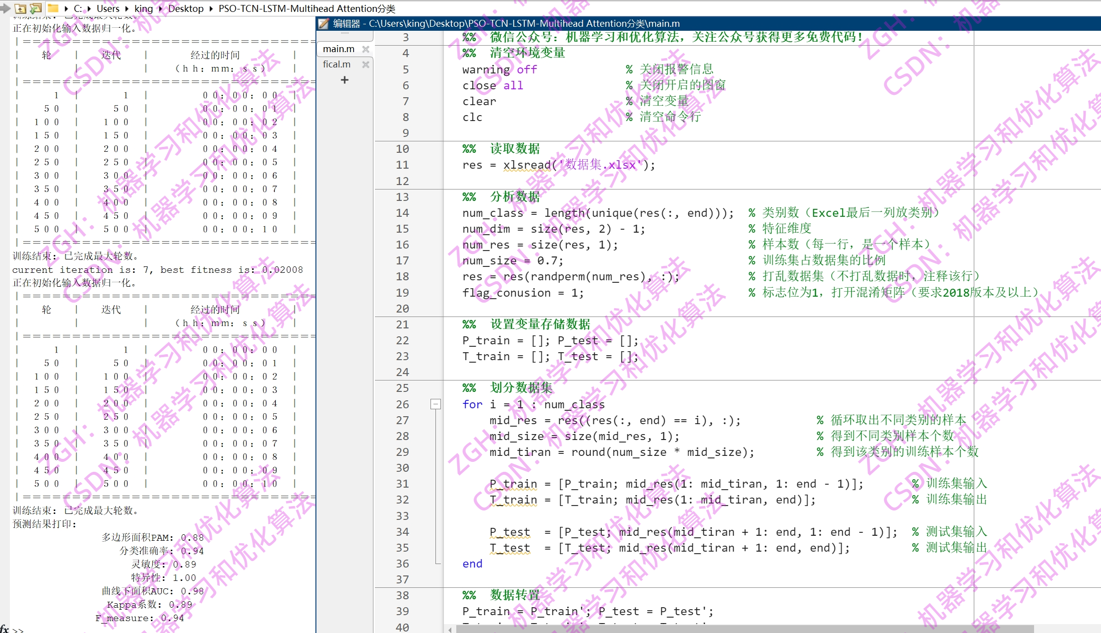This screenshot has height=633, width=1101.
Task: Click Users in the address breadcrumb
Action: pos(108,8)
